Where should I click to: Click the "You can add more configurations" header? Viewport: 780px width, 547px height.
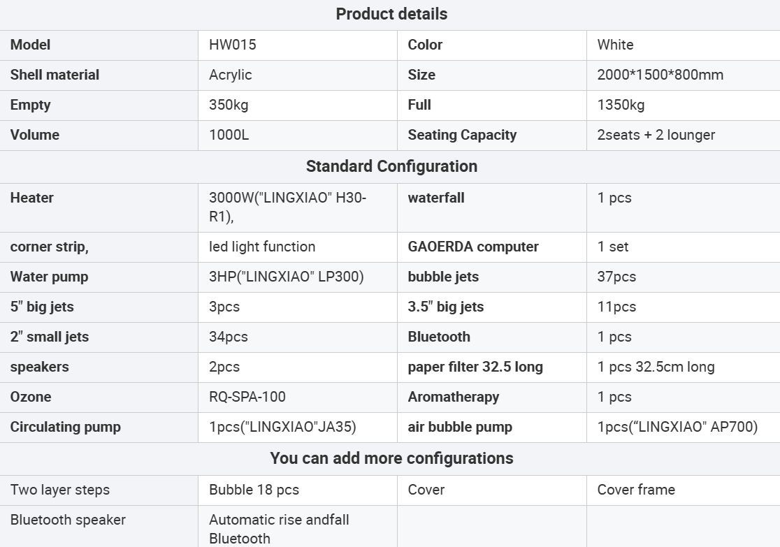391,458
